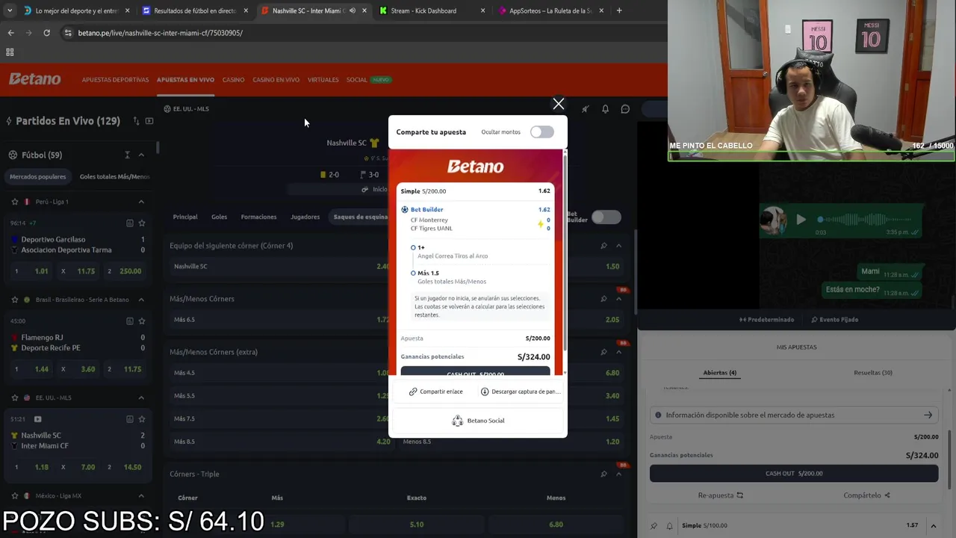
Task: Open the Formaciones market tab
Action: point(258,217)
